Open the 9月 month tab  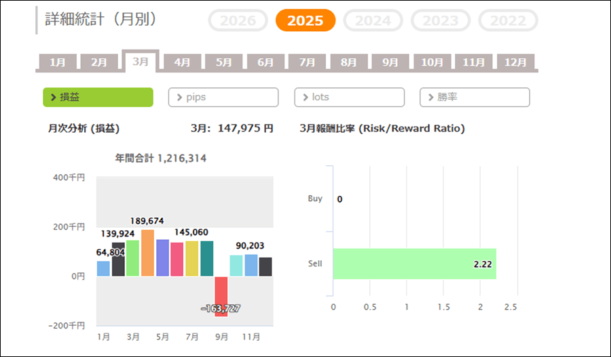(x=390, y=62)
